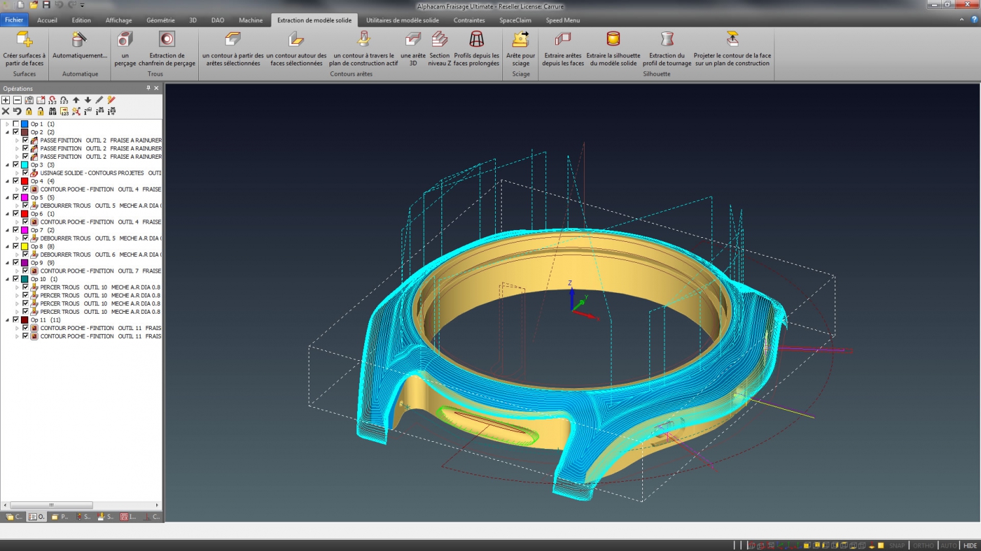Uncheck USINAGE SOLIDE operation checkbox
The width and height of the screenshot is (981, 551).
pos(26,173)
